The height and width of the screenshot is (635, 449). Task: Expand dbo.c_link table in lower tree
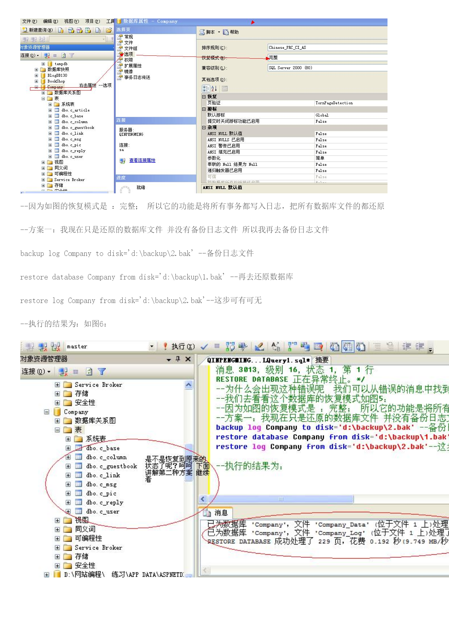coord(68,475)
